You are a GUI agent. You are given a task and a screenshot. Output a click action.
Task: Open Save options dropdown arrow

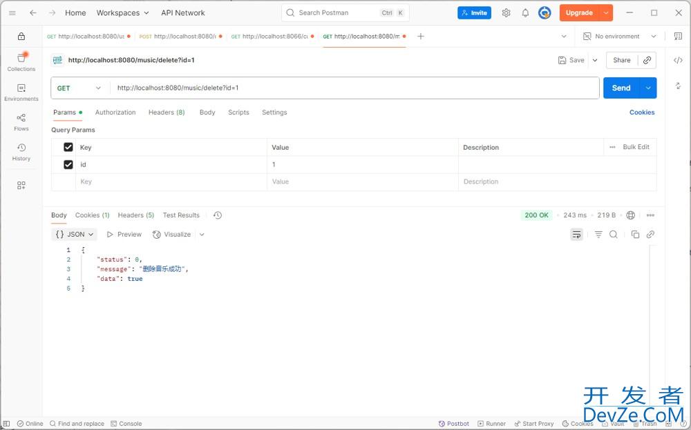595,60
